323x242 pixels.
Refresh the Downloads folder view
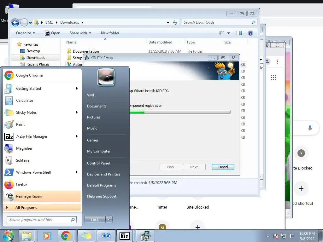pyautogui.click(x=175, y=22)
